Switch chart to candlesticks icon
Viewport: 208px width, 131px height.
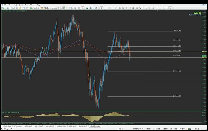[x=64, y=8]
